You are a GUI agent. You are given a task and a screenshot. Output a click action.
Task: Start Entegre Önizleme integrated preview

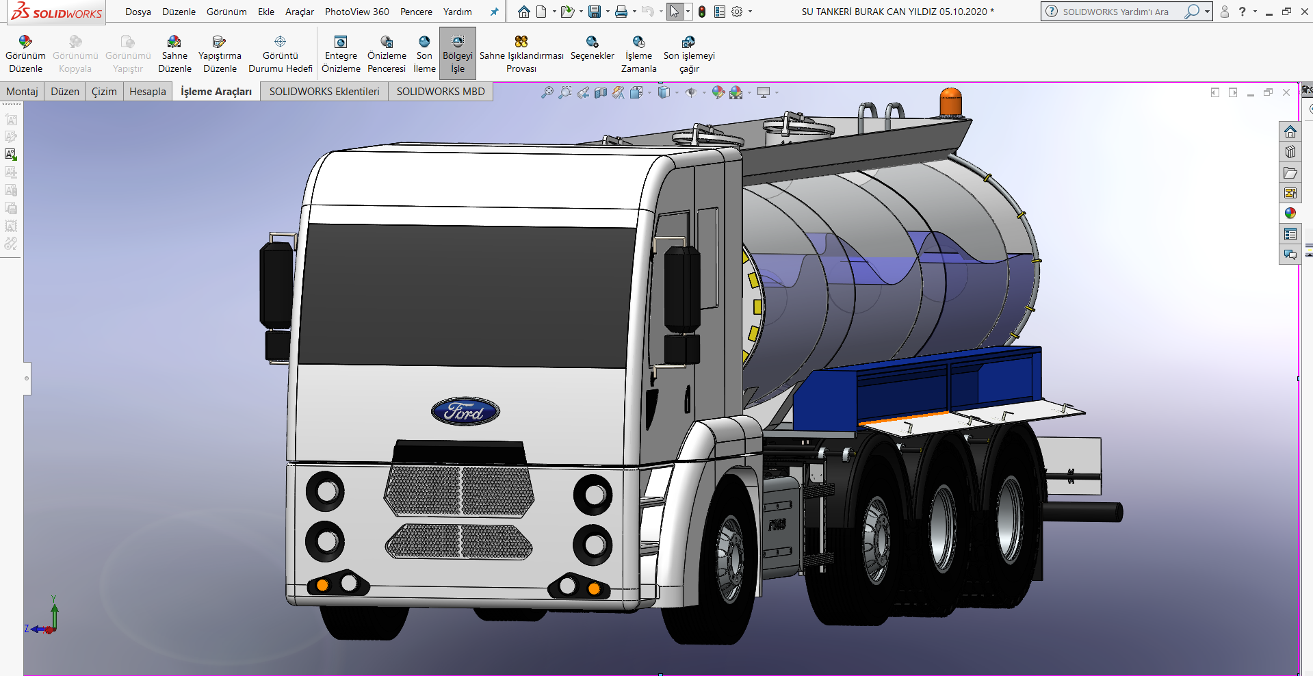(341, 54)
